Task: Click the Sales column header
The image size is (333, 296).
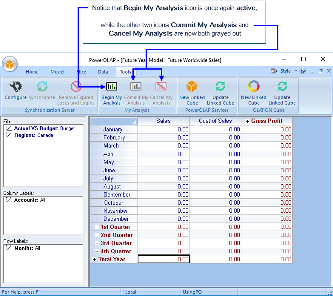Action: coord(163,121)
